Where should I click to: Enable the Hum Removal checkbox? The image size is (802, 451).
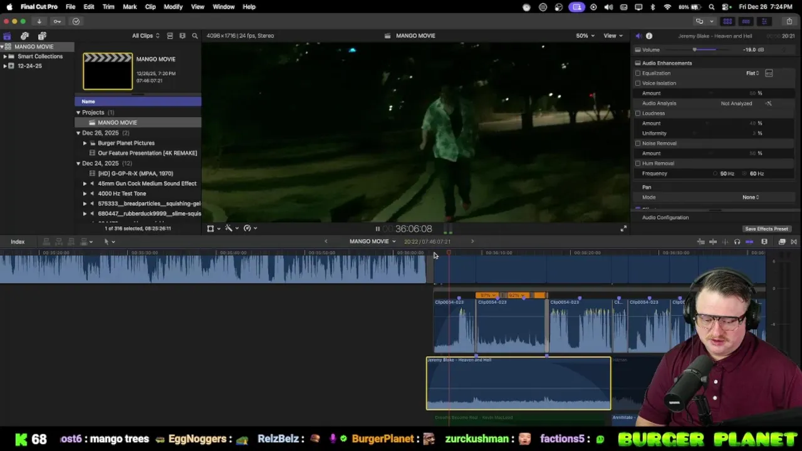tap(638, 163)
